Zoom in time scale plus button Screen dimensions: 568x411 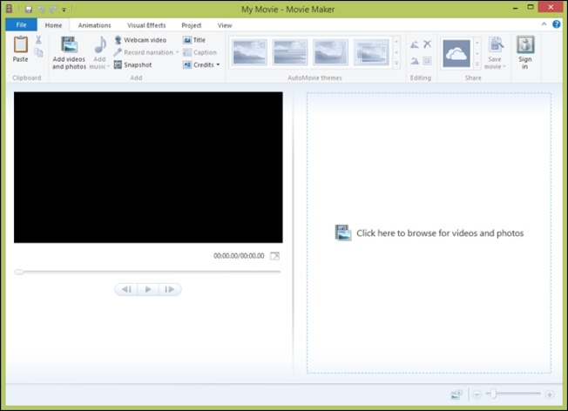pyautogui.click(x=550, y=394)
